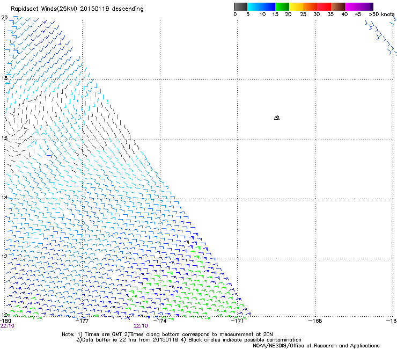Click the red 30–35 knots color segment
Image resolution: width=397 pixels, height=349 pixels.
pyautogui.click(x=324, y=6)
